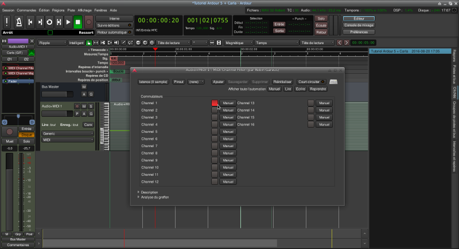Expand the Description section

(150, 192)
